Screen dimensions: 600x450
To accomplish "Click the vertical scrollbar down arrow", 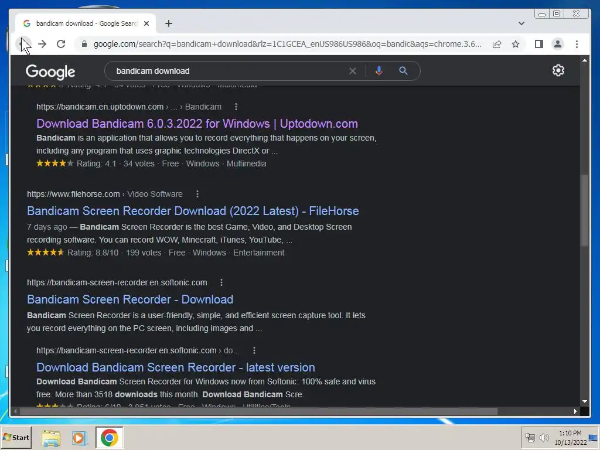I will coord(585,401).
